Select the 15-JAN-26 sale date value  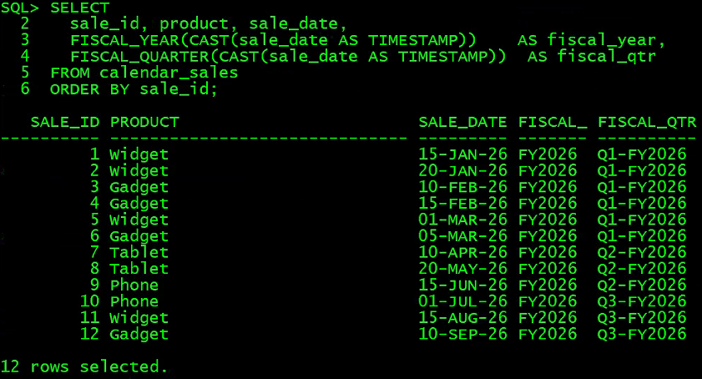coord(462,154)
